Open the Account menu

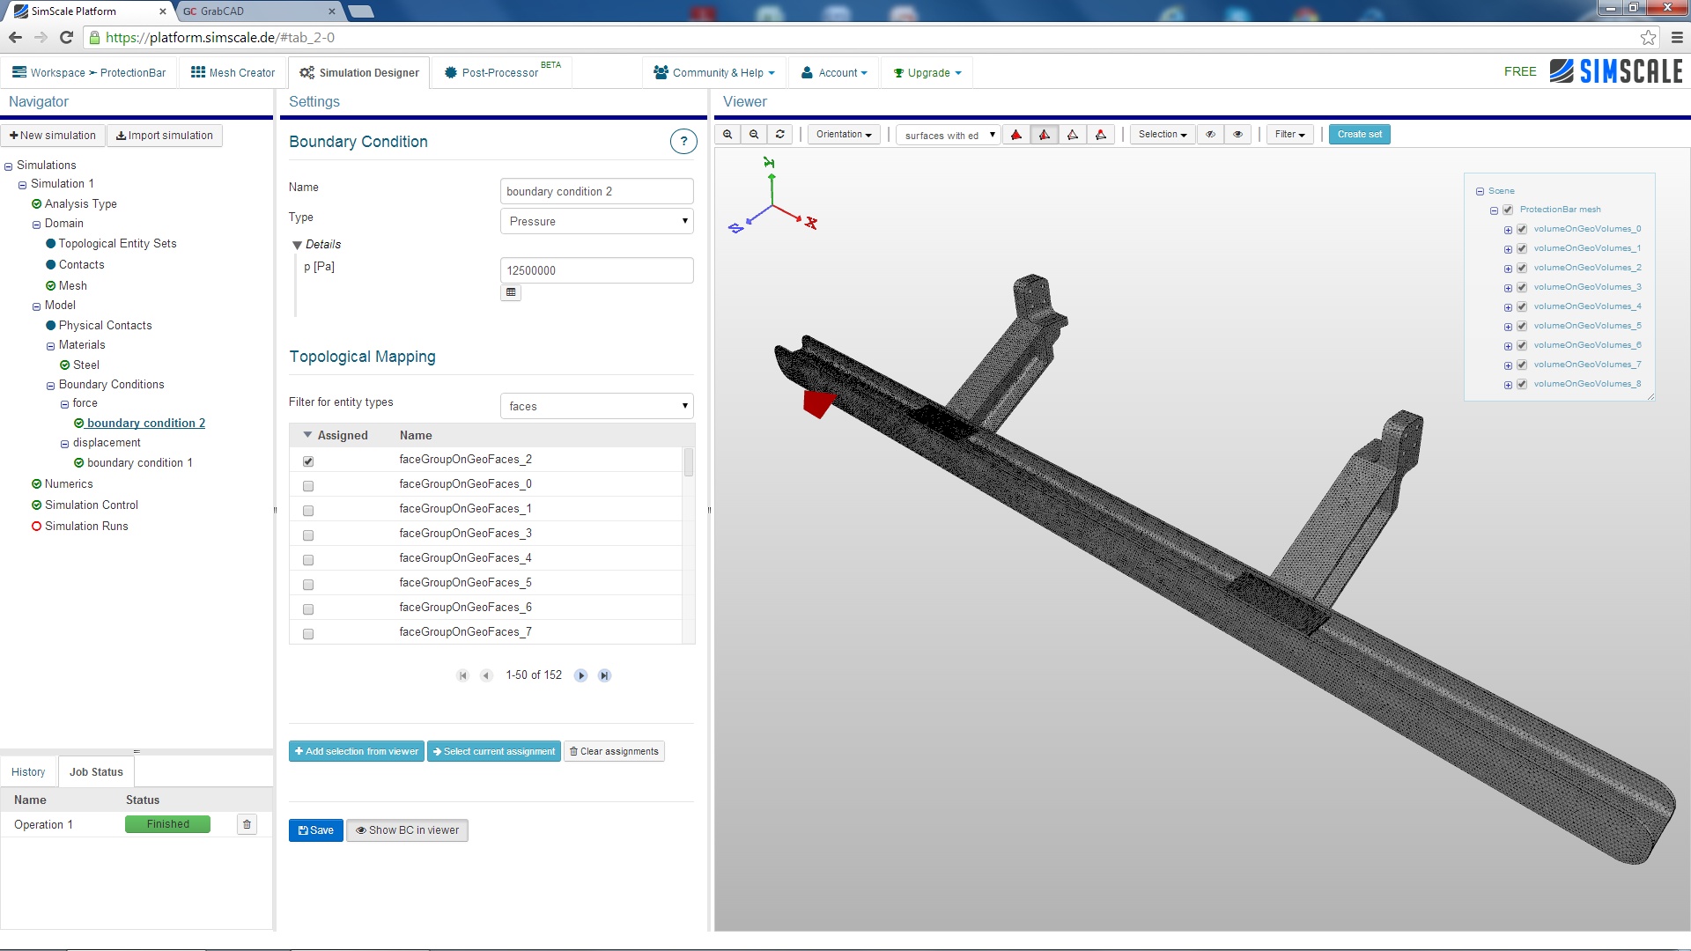[x=834, y=73]
